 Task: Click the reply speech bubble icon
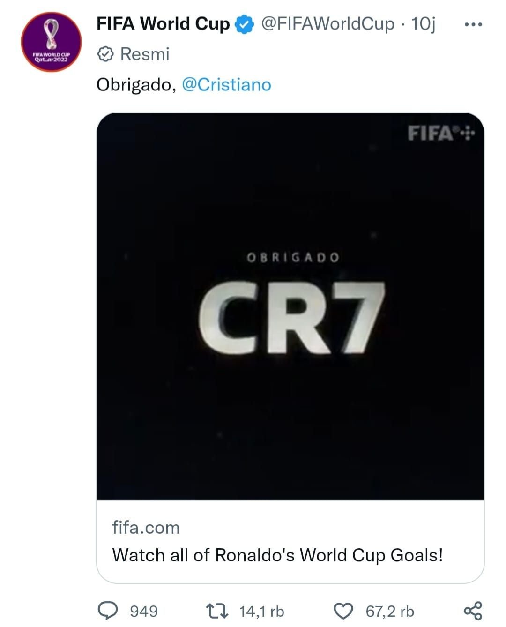pos(107,611)
